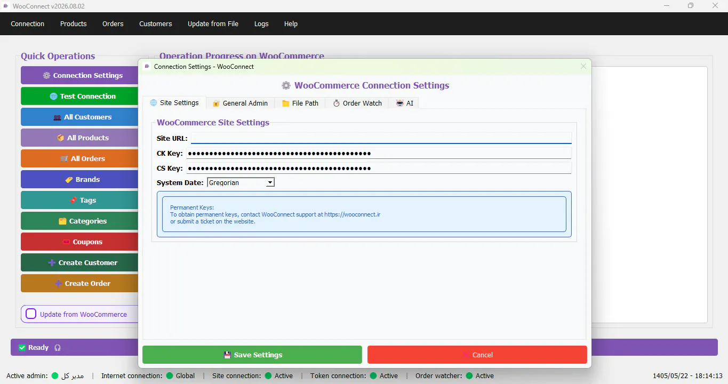Click the box icon on All Products
The height and width of the screenshot is (384, 728).
pos(61,138)
